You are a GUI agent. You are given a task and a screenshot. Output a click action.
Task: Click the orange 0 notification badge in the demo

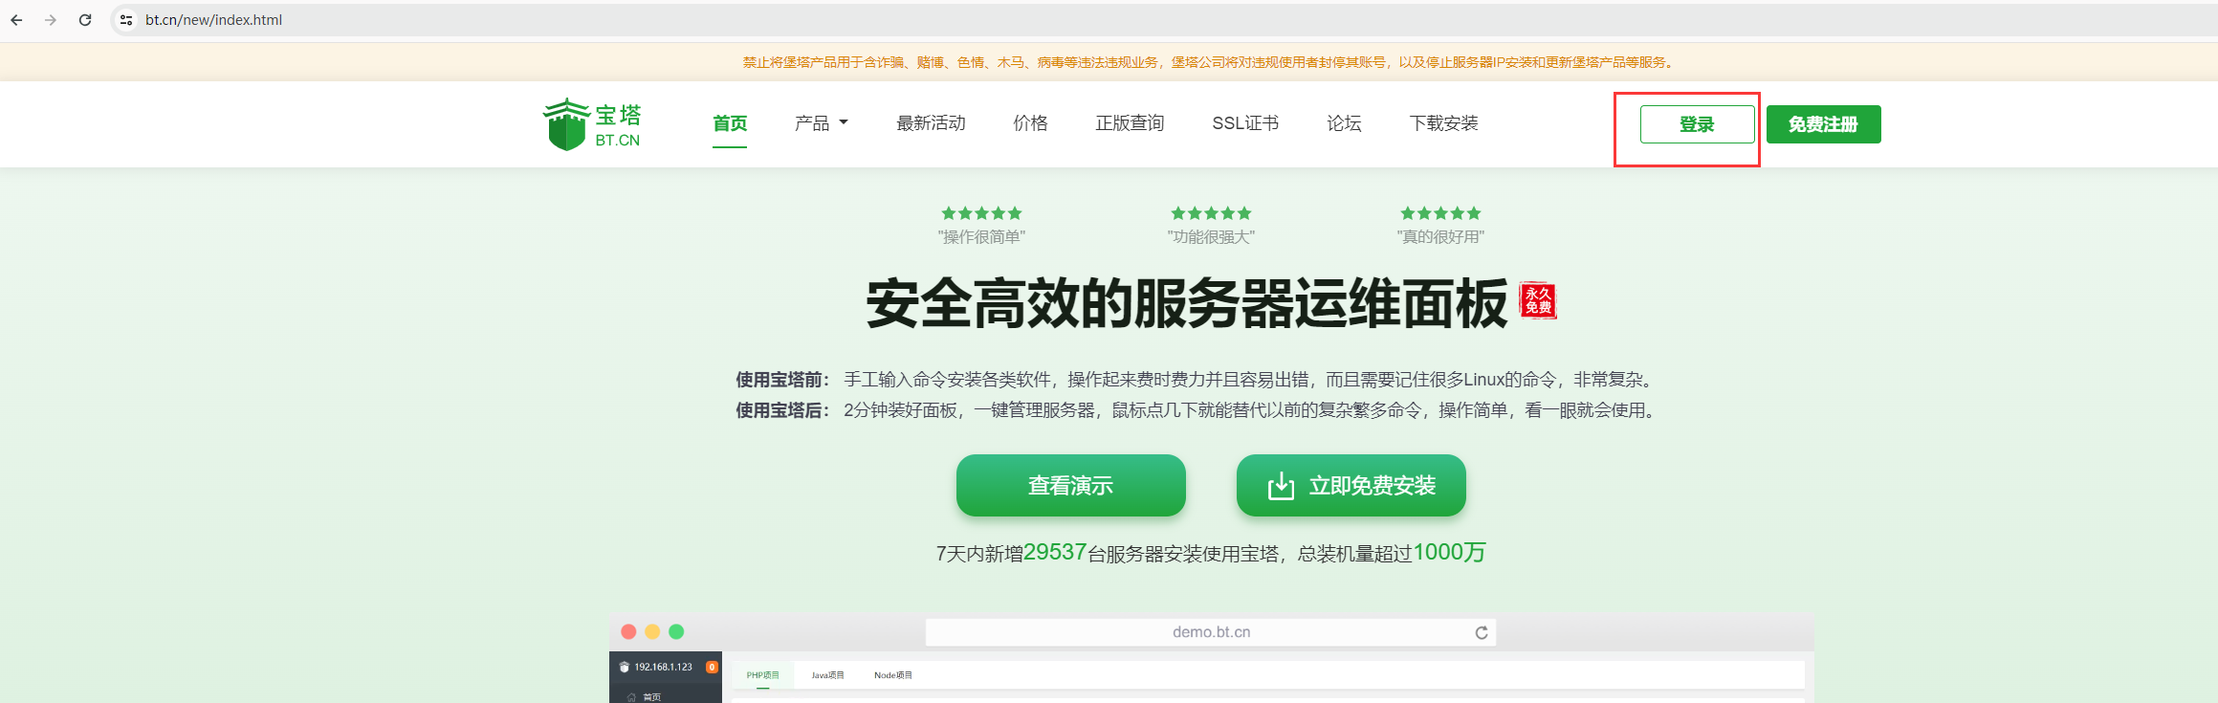click(x=713, y=668)
